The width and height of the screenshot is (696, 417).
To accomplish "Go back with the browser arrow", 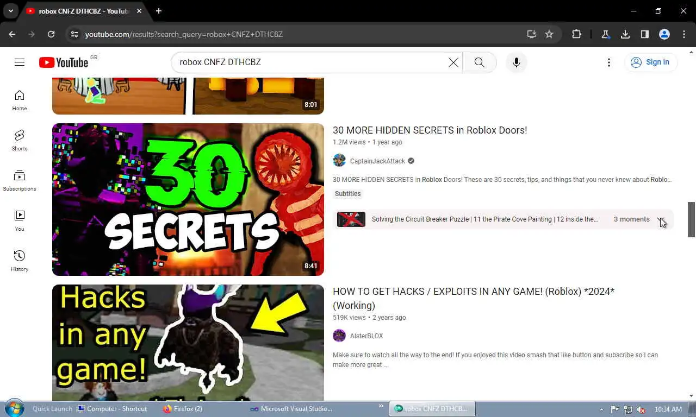I will tap(12, 34).
